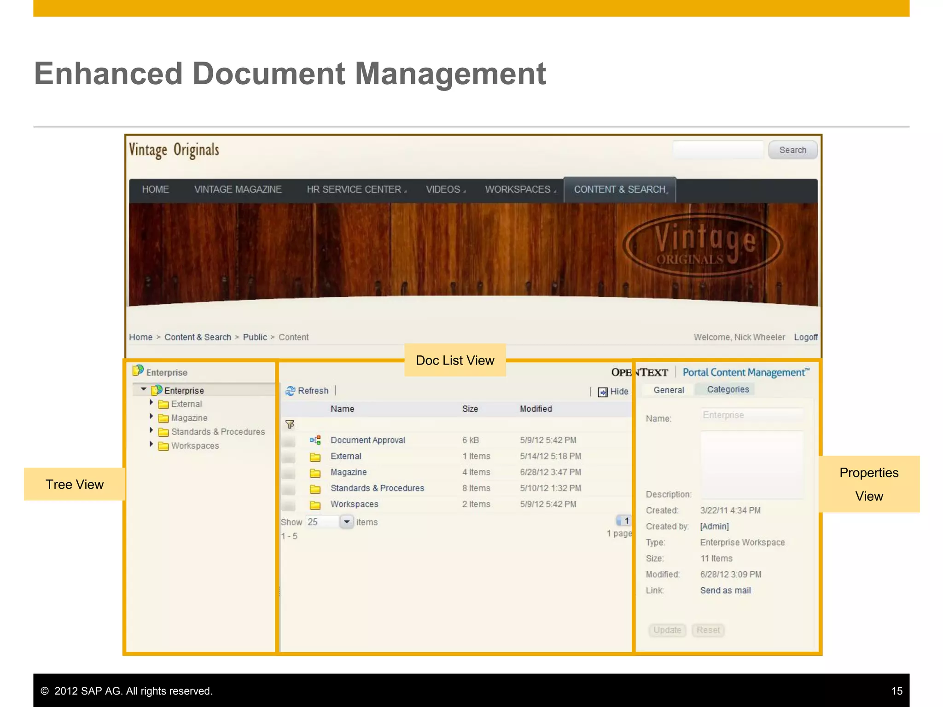Click Home breadcrumb link

(x=140, y=337)
